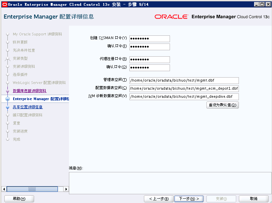Image resolution: width=272 pixels, height=203 pixels.
Task: Focus the 代理注册口令 password field
Action: [150, 60]
